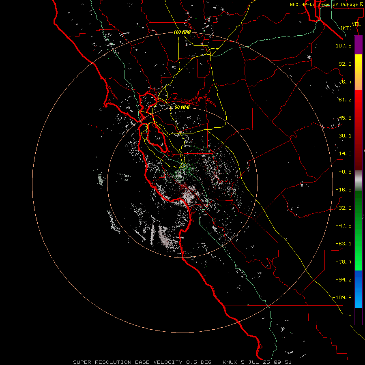This screenshot has width=365, height=365.
Task: Click the VEL legend title
Action: coord(356,24)
